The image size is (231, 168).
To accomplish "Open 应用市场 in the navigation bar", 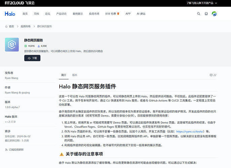I will [x=94, y=14].
